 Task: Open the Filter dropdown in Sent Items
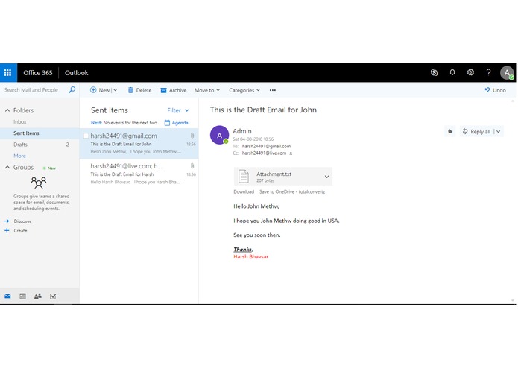[178, 110]
